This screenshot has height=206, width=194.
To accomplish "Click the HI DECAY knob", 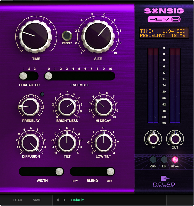I will coord(103,107).
